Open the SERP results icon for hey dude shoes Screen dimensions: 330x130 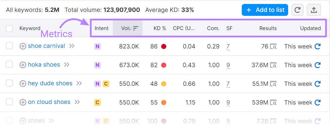(x=273, y=84)
